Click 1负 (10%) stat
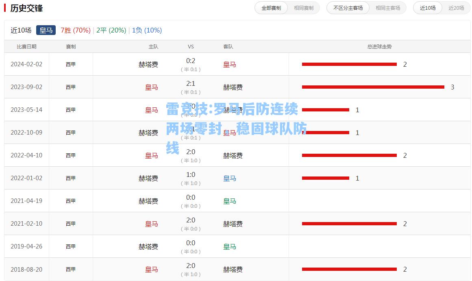Image resolution: width=472 pixels, height=281 pixels. (147, 30)
